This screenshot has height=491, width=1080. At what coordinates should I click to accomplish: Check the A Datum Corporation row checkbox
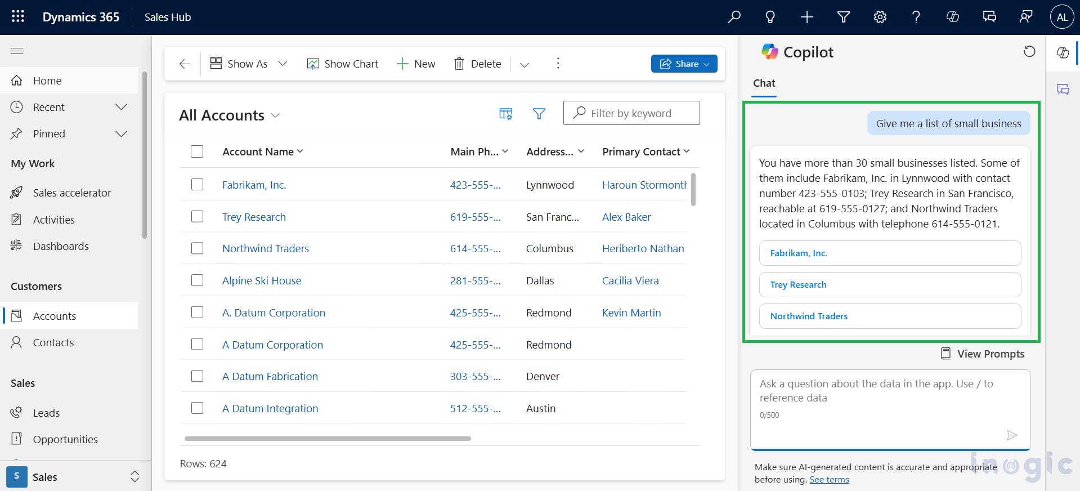[x=197, y=344]
